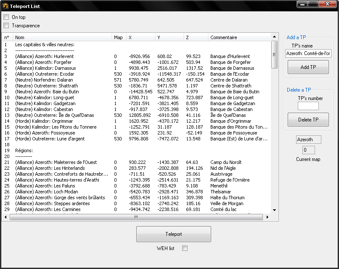This screenshot has width=339, height=269.
Task: Click comment Veille de Morgan
Action: (x=227, y=203)
